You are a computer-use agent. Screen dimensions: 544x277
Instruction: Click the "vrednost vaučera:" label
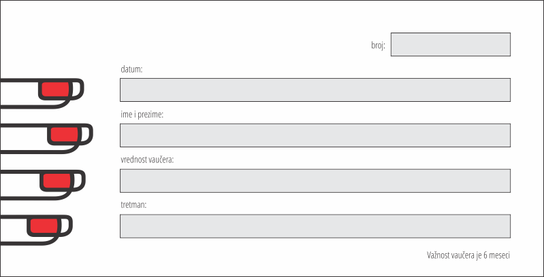(x=147, y=160)
